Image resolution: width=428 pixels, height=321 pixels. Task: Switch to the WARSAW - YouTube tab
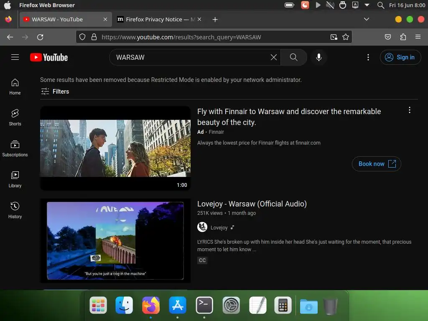[66, 19]
